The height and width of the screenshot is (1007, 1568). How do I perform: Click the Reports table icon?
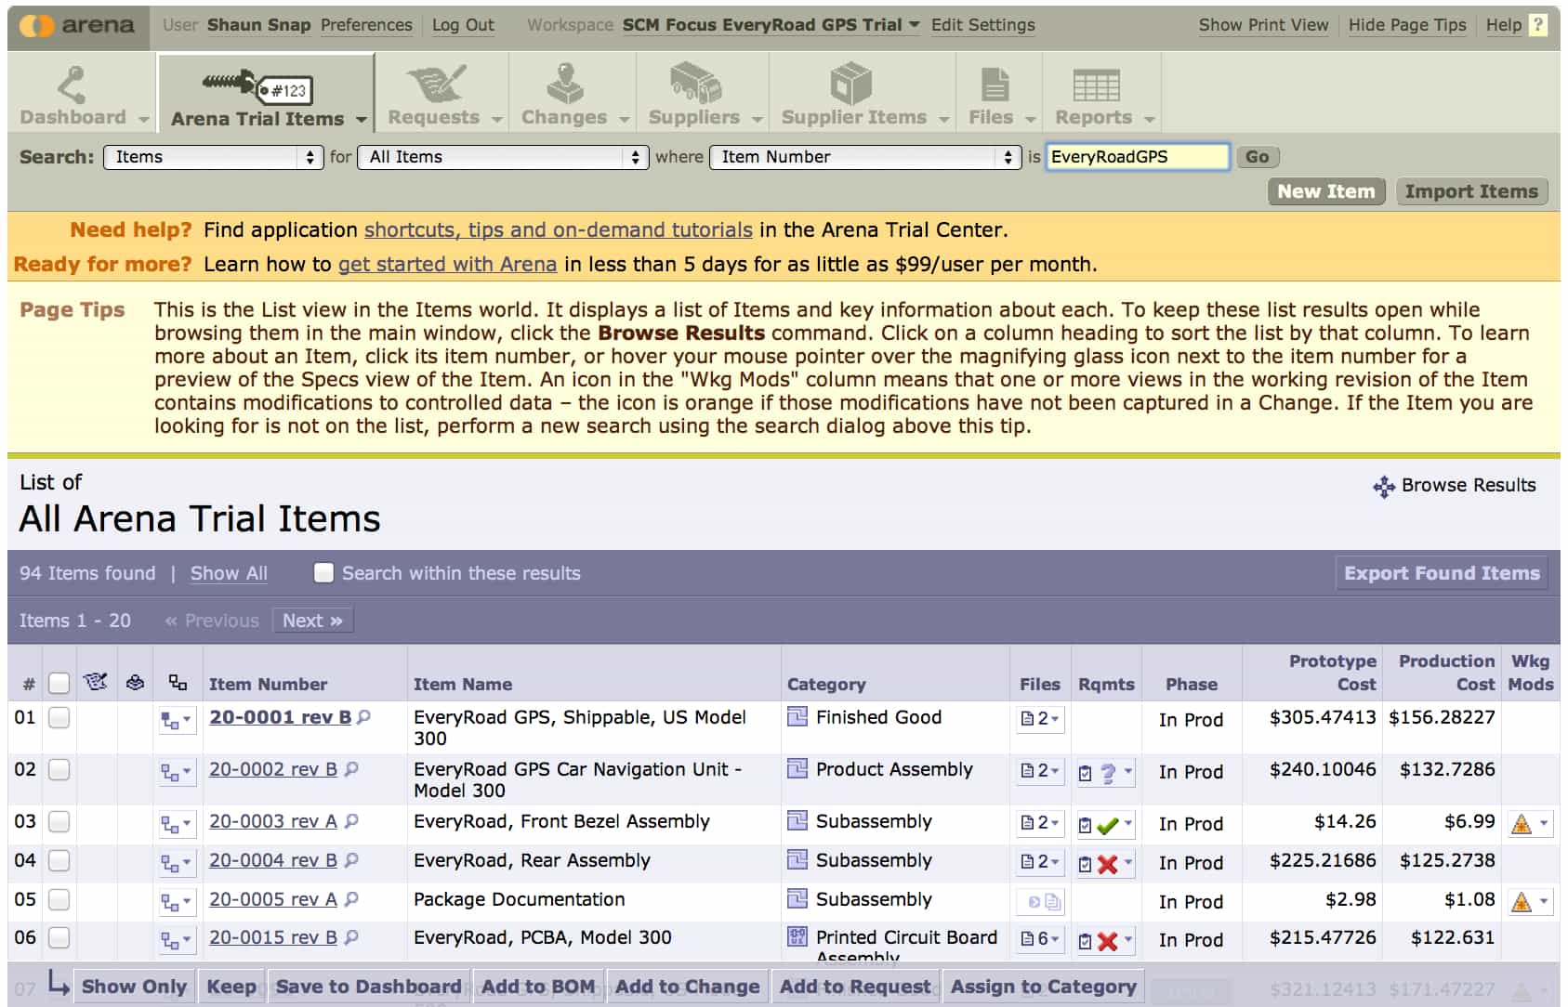1096,85
